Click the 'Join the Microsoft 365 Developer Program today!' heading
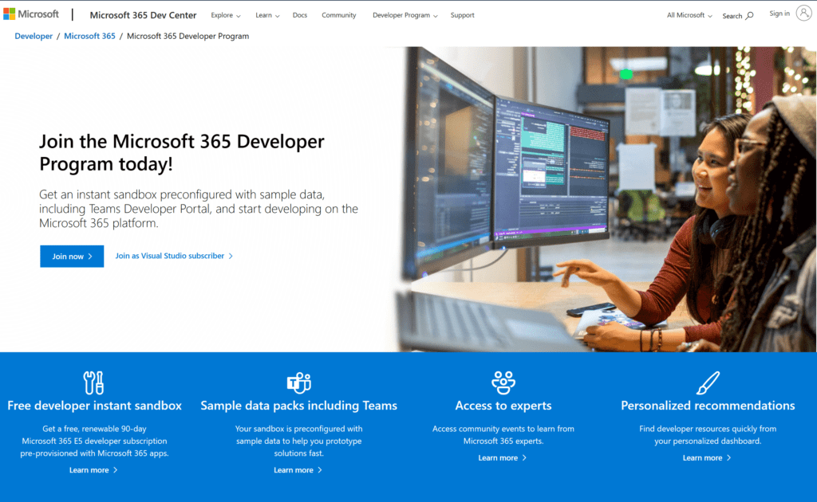817x502 pixels. tap(182, 152)
